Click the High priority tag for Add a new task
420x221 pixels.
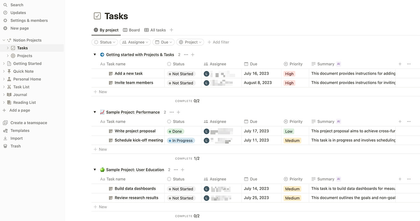(x=289, y=74)
